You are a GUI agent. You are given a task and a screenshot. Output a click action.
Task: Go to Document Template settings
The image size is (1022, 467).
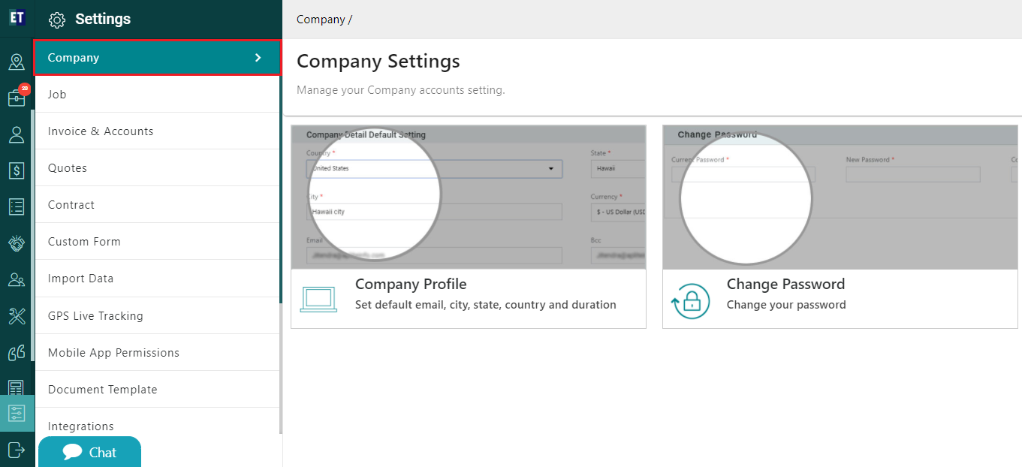158,390
